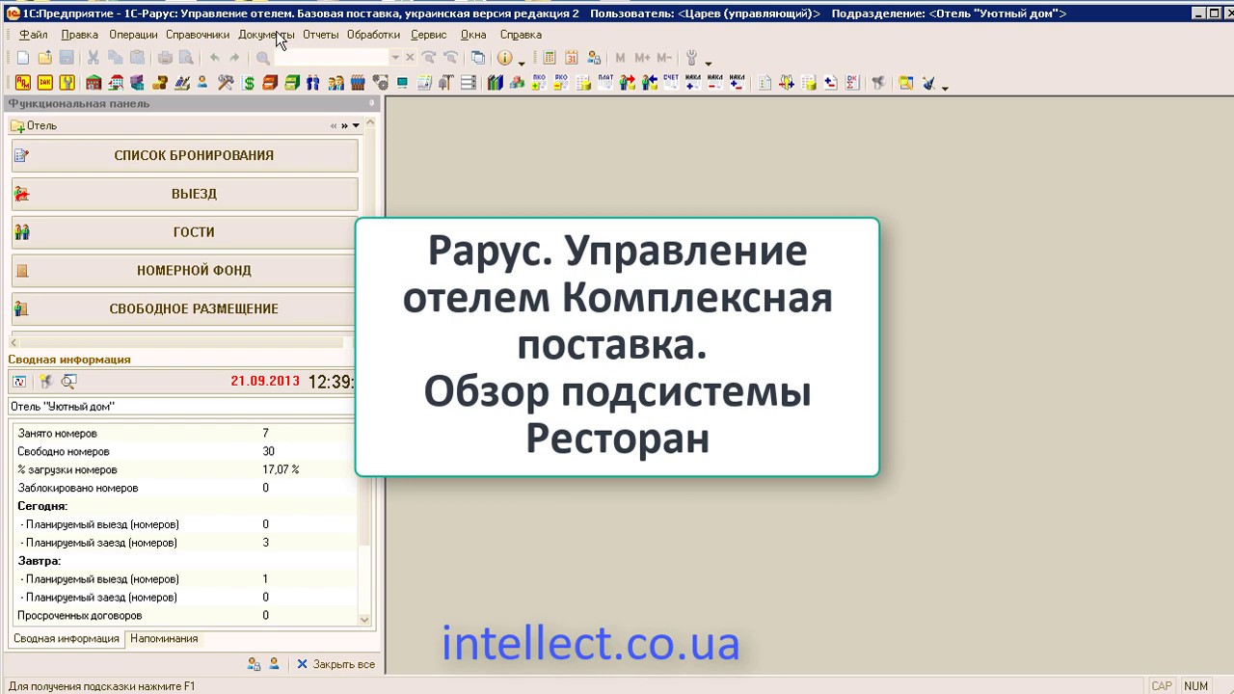The image size is (1234, 694).
Task: Click the red brick hotel building icon
Action: click(x=94, y=83)
